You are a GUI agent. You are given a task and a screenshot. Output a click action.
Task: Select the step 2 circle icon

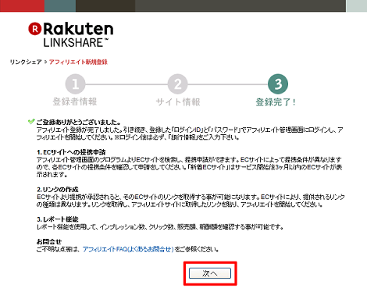point(177,84)
